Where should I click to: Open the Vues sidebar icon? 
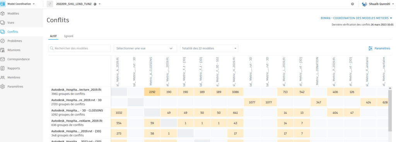click(x=3, y=23)
